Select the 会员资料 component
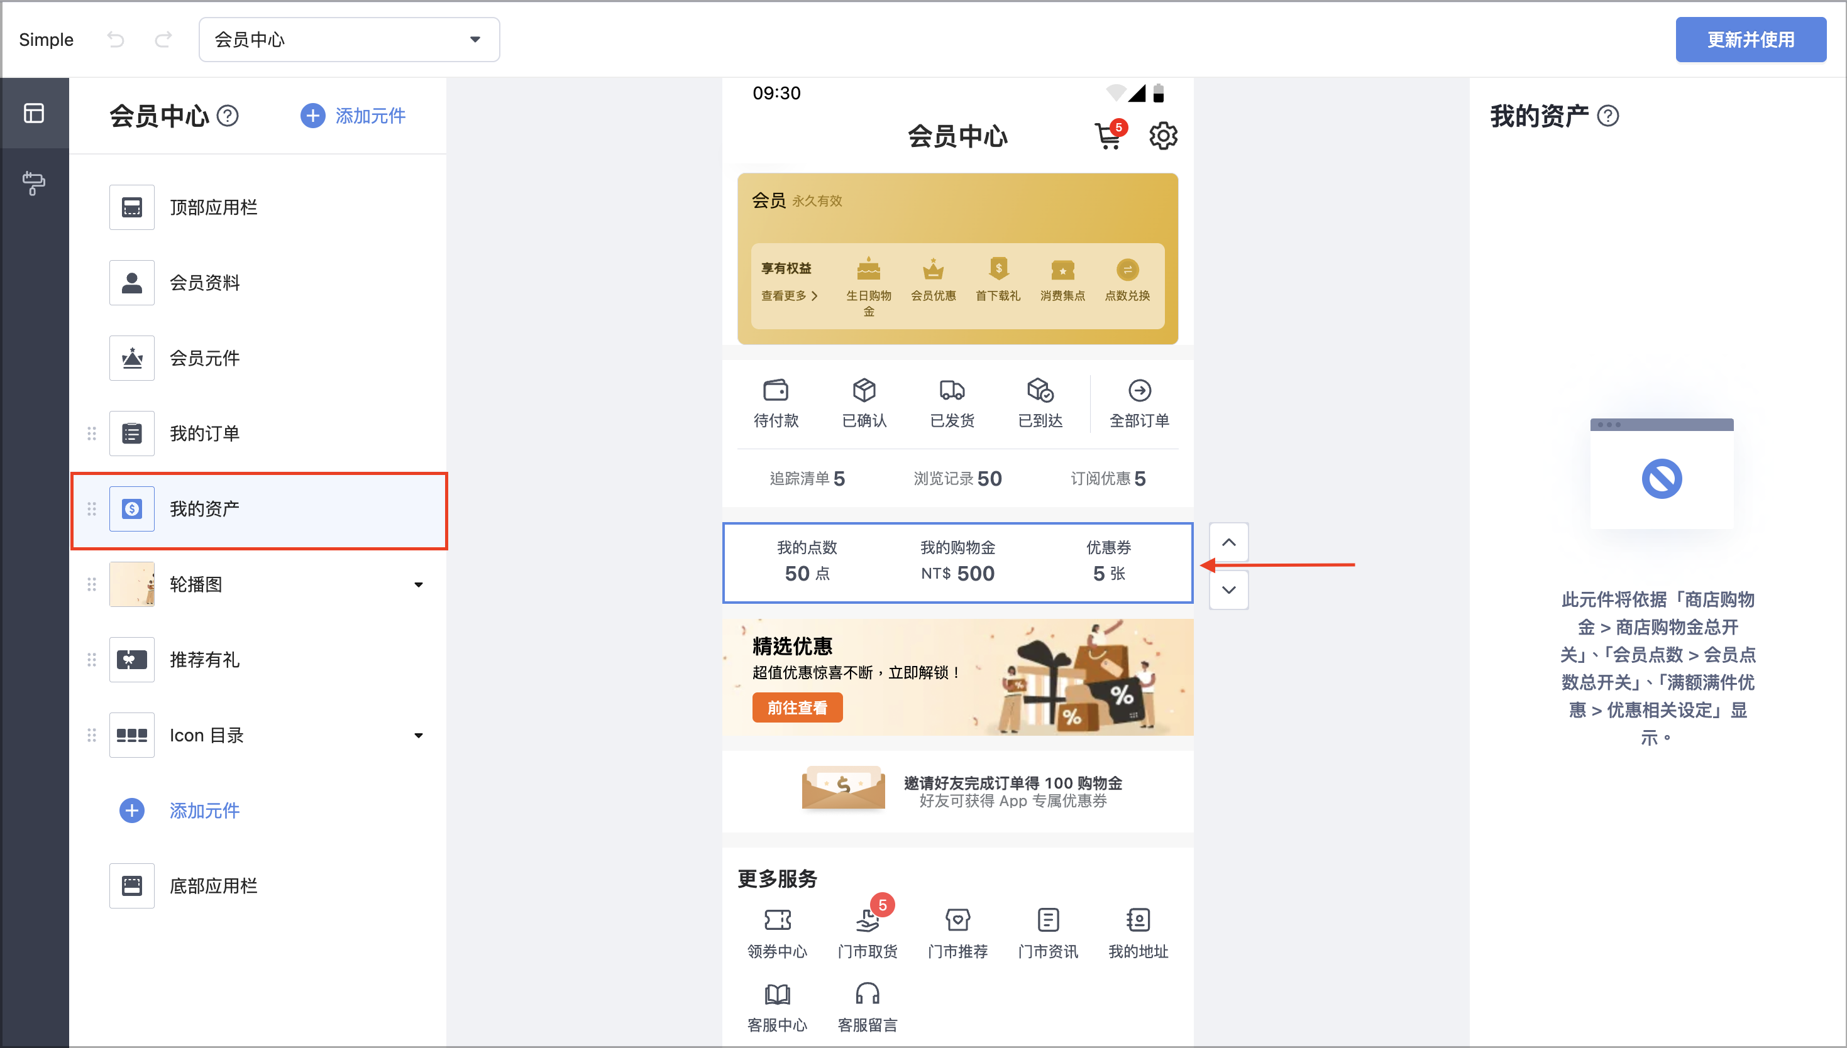 click(259, 283)
